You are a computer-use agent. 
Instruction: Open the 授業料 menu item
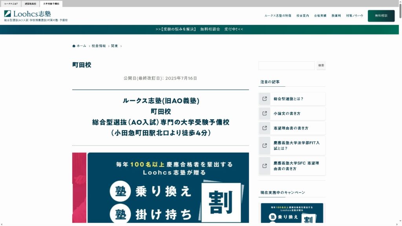coord(336,16)
